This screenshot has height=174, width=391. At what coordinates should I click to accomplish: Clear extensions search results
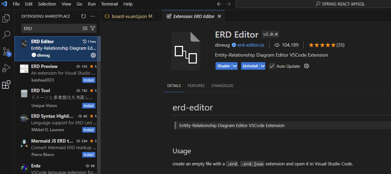tap(85, 28)
